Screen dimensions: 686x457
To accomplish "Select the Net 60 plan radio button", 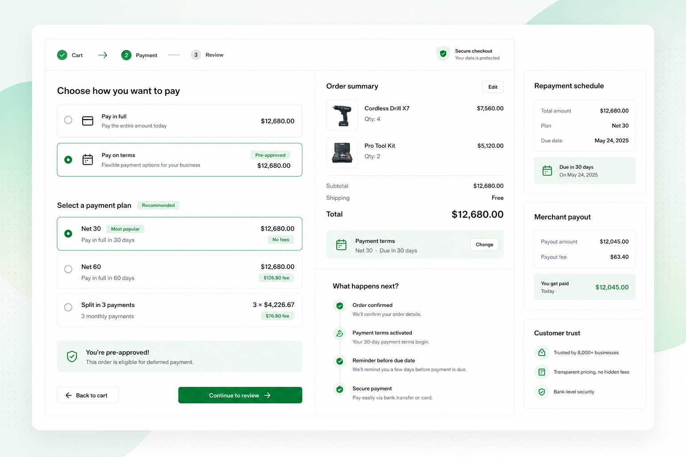I will point(68,269).
